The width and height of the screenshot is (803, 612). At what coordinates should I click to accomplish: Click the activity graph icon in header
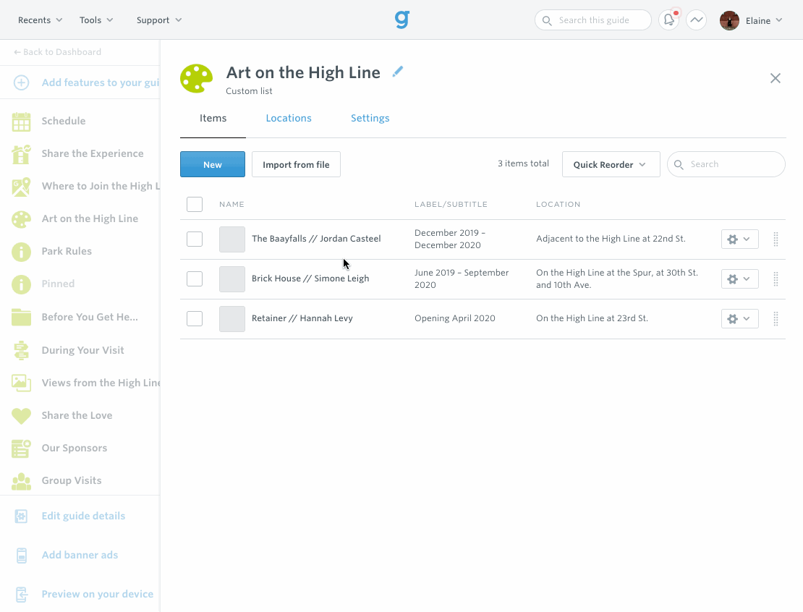tap(696, 20)
